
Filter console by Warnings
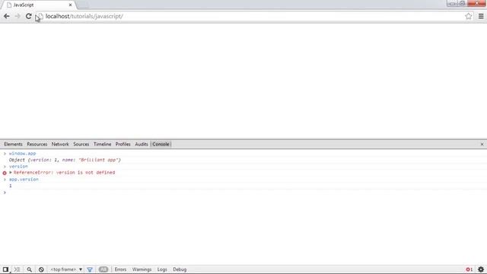[142, 269]
